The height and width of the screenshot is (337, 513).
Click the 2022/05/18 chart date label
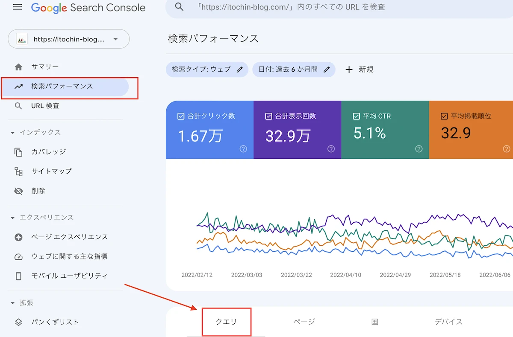pyautogui.click(x=445, y=275)
